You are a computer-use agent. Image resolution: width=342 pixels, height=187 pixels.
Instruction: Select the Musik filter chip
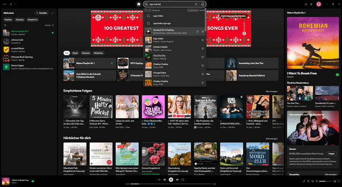75,53
